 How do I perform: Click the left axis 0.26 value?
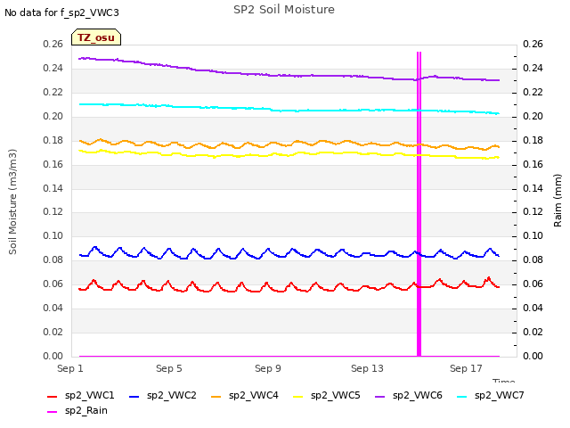point(53,44)
